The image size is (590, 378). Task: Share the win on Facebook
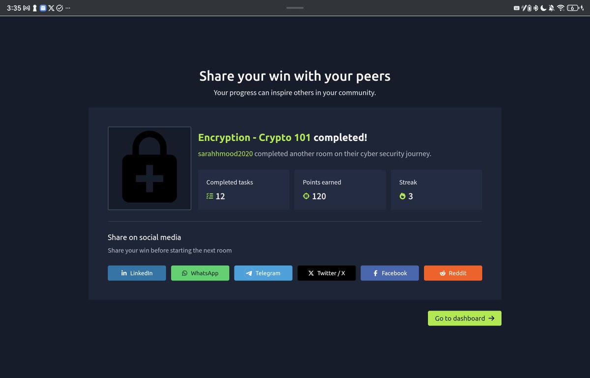point(390,273)
